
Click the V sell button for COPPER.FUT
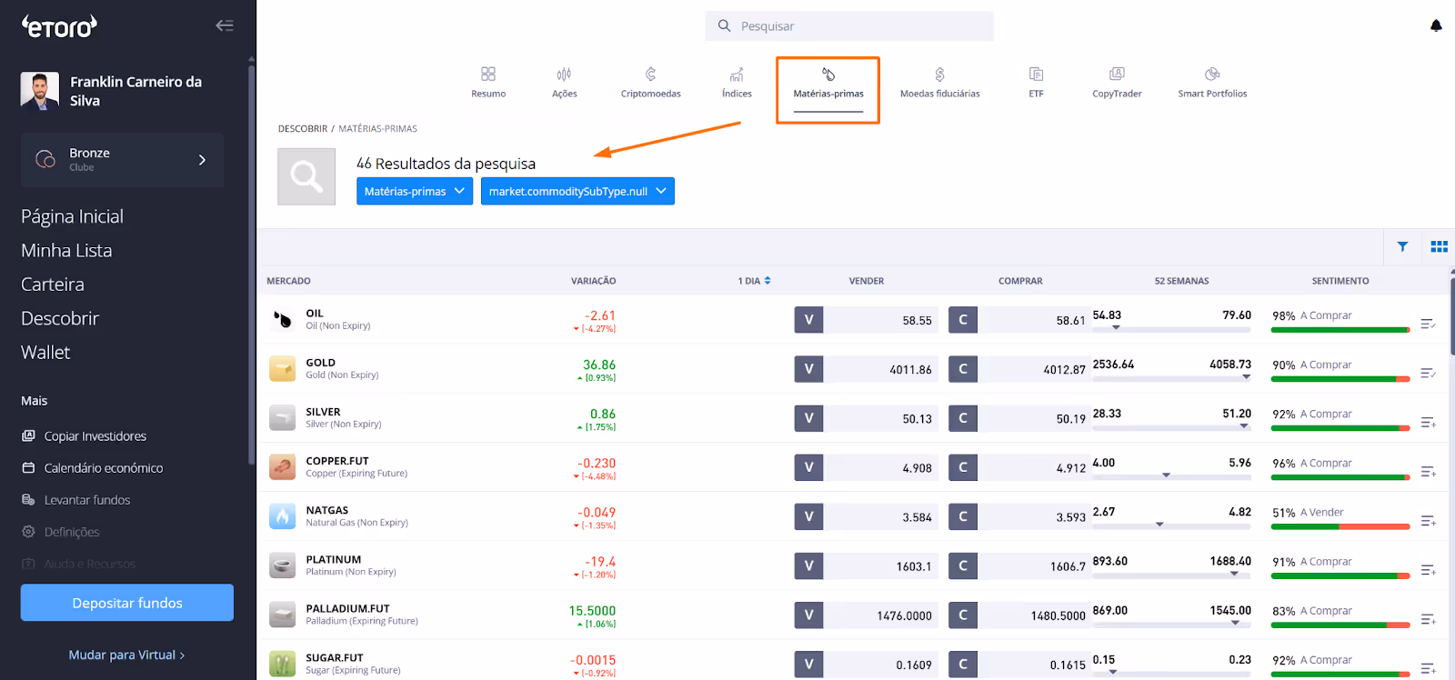[808, 467]
